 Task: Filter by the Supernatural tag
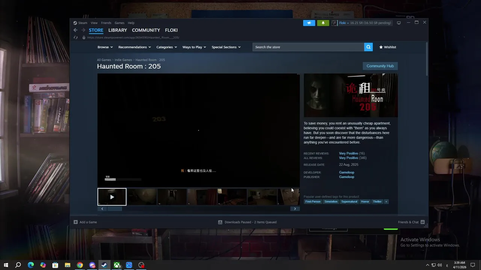tap(349, 201)
